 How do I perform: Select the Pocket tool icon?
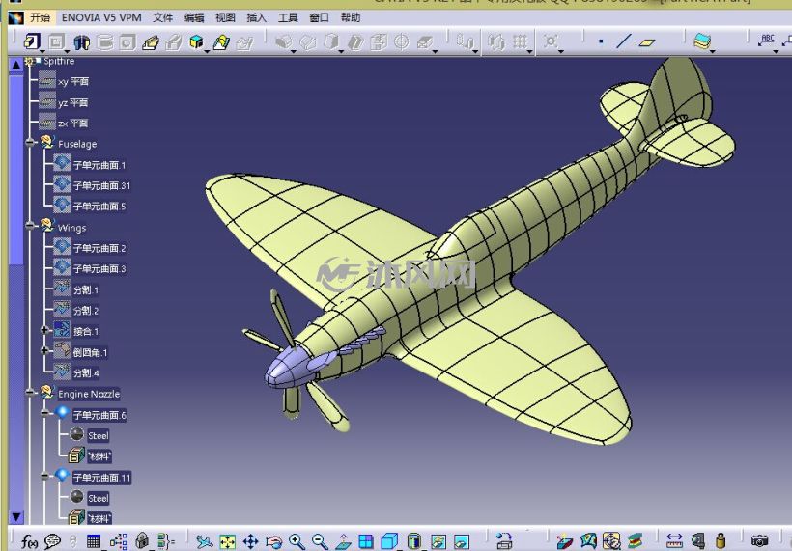56,41
